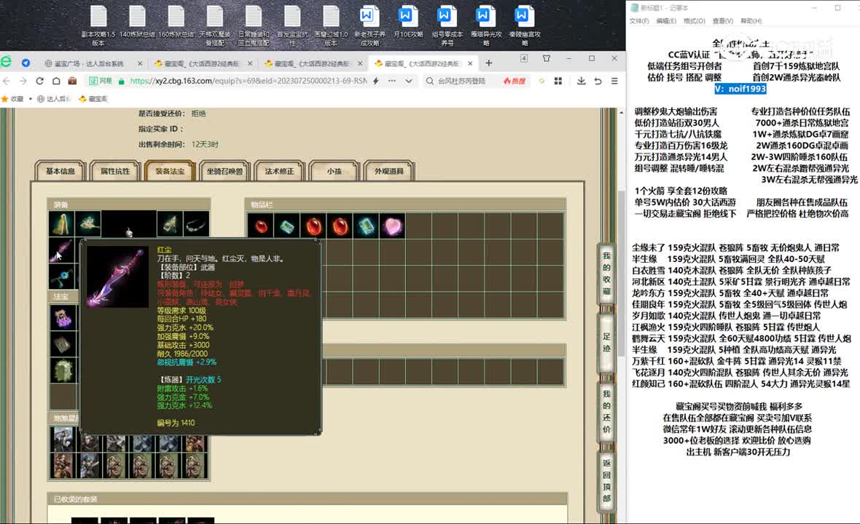Open the 新老孩子养成攻略 Word document
Viewport: 860px width, 524px height.
(370, 25)
